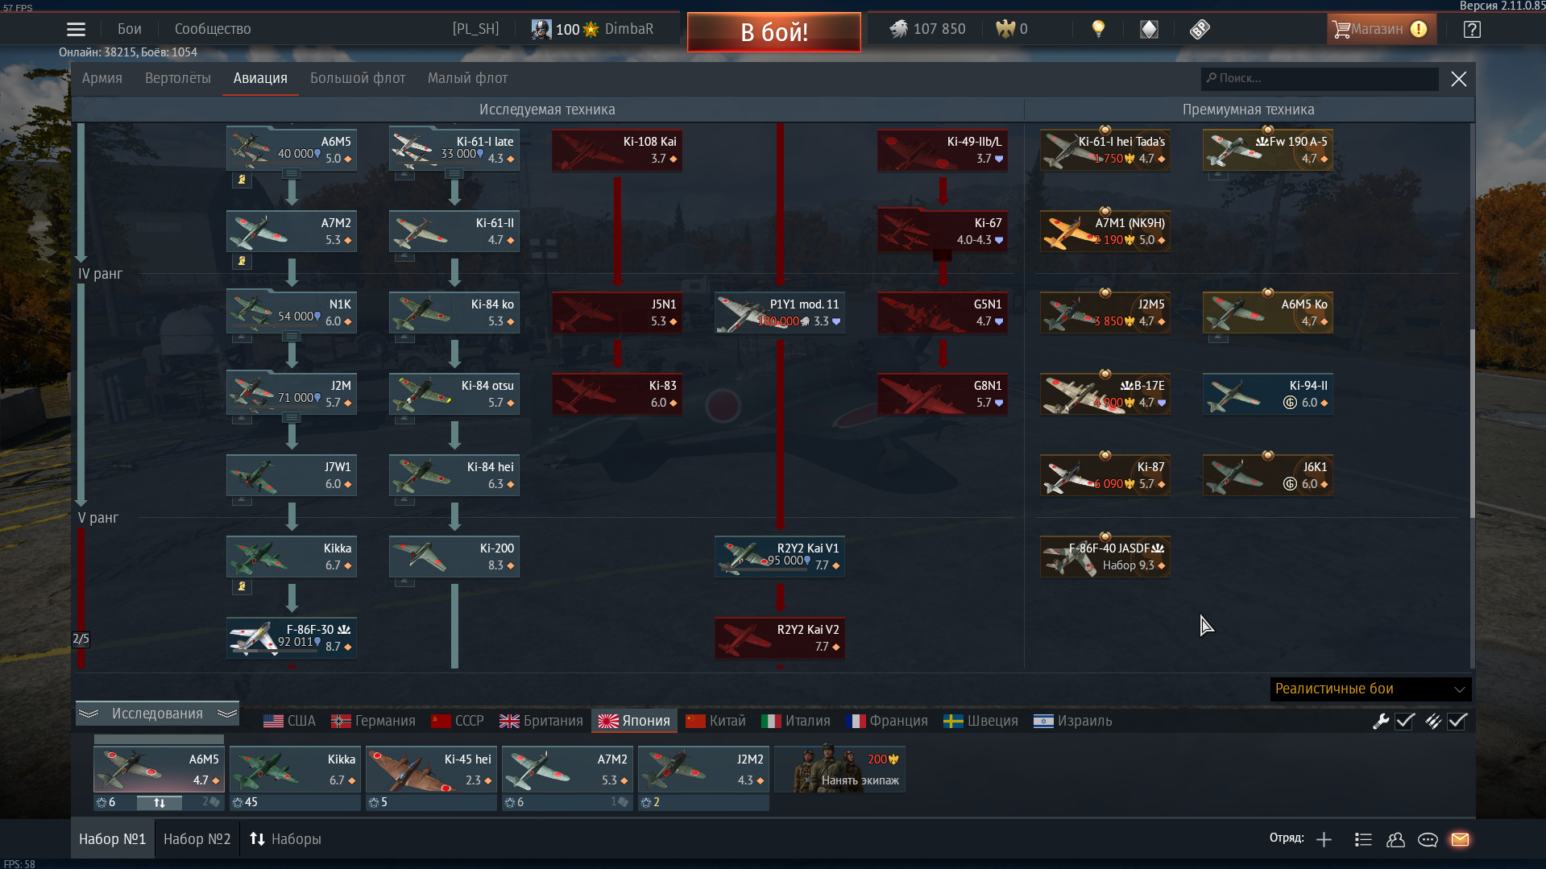Image resolution: width=1546 pixels, height=869 pixels.
Task: Click the silver lions currency icon
Action: [898, 29]
